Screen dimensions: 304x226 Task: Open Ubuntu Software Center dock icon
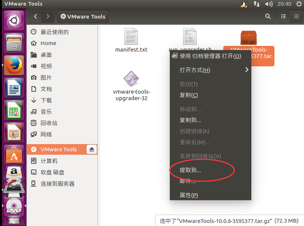tap(14, 155)
